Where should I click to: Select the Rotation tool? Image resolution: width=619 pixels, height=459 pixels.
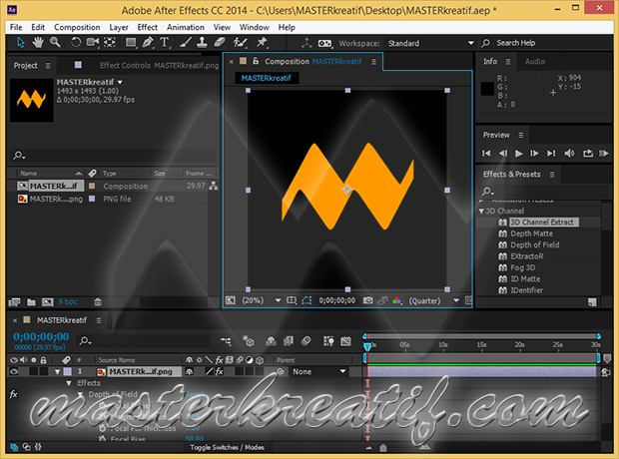click(x=76, y=42)
